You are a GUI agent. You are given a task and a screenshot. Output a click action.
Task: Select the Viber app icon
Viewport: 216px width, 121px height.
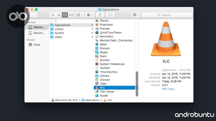point(97,84)
